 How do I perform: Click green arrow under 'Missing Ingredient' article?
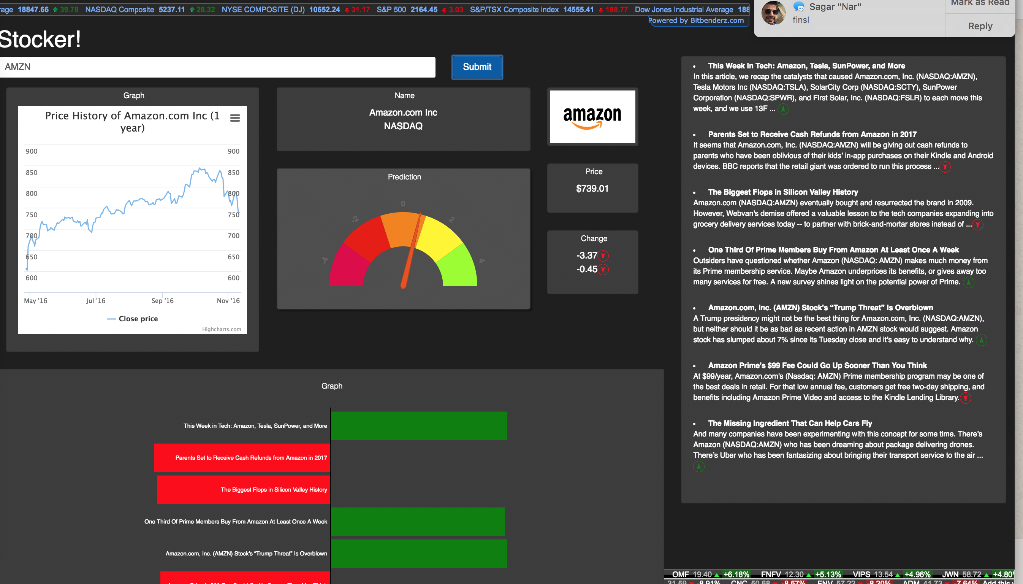[699, 467]
